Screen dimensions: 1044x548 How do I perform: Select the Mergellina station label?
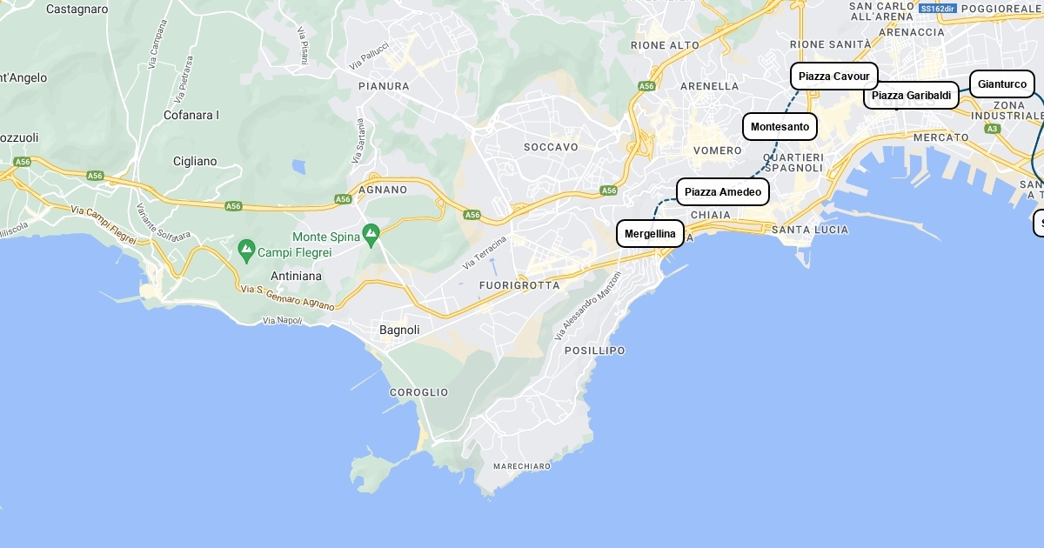(x=650, y=233)
